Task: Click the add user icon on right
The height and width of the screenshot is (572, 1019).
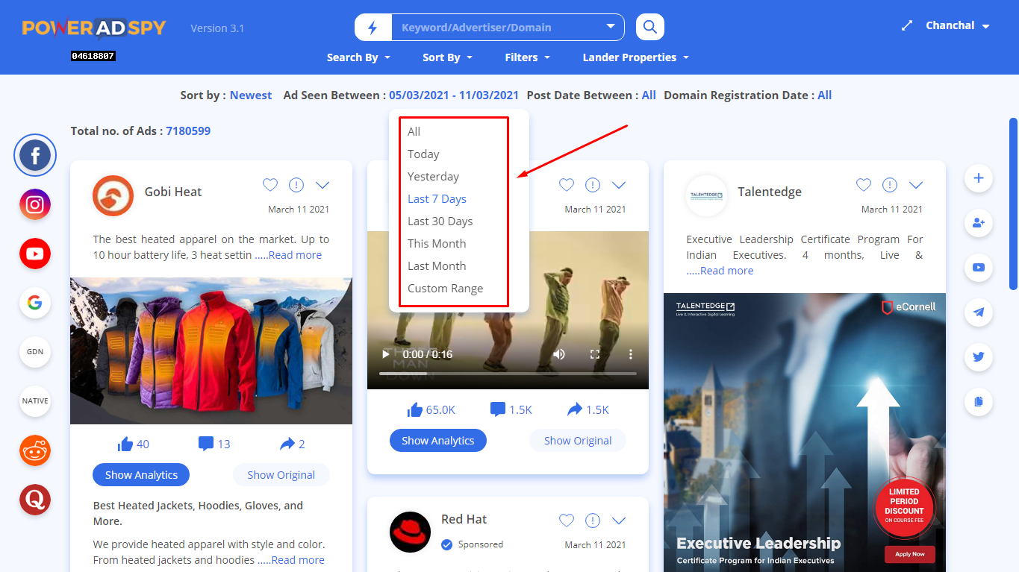Action: click(979, 223)
